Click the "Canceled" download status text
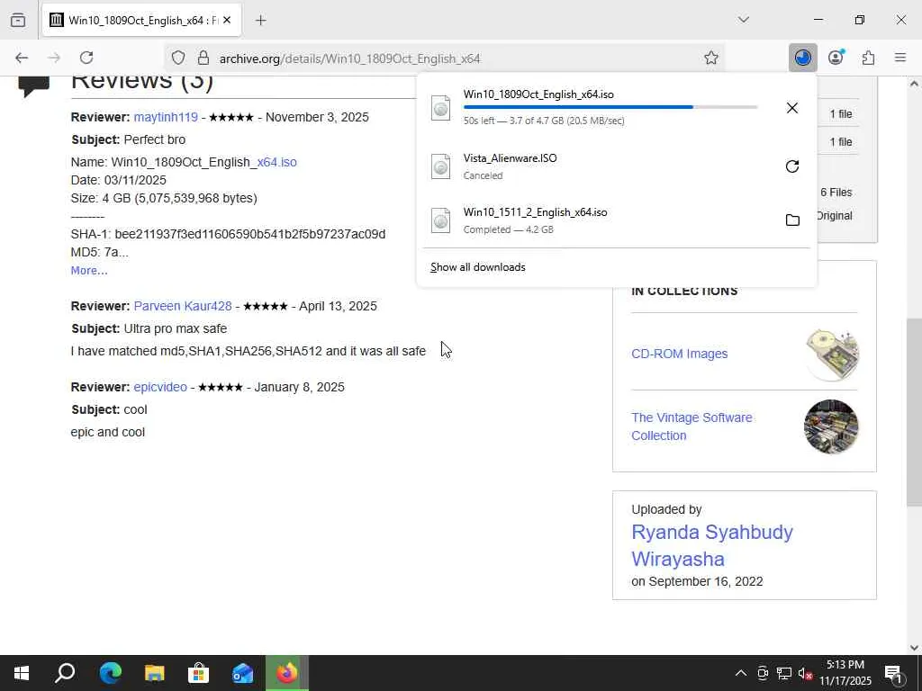 [x=483, y=175]
